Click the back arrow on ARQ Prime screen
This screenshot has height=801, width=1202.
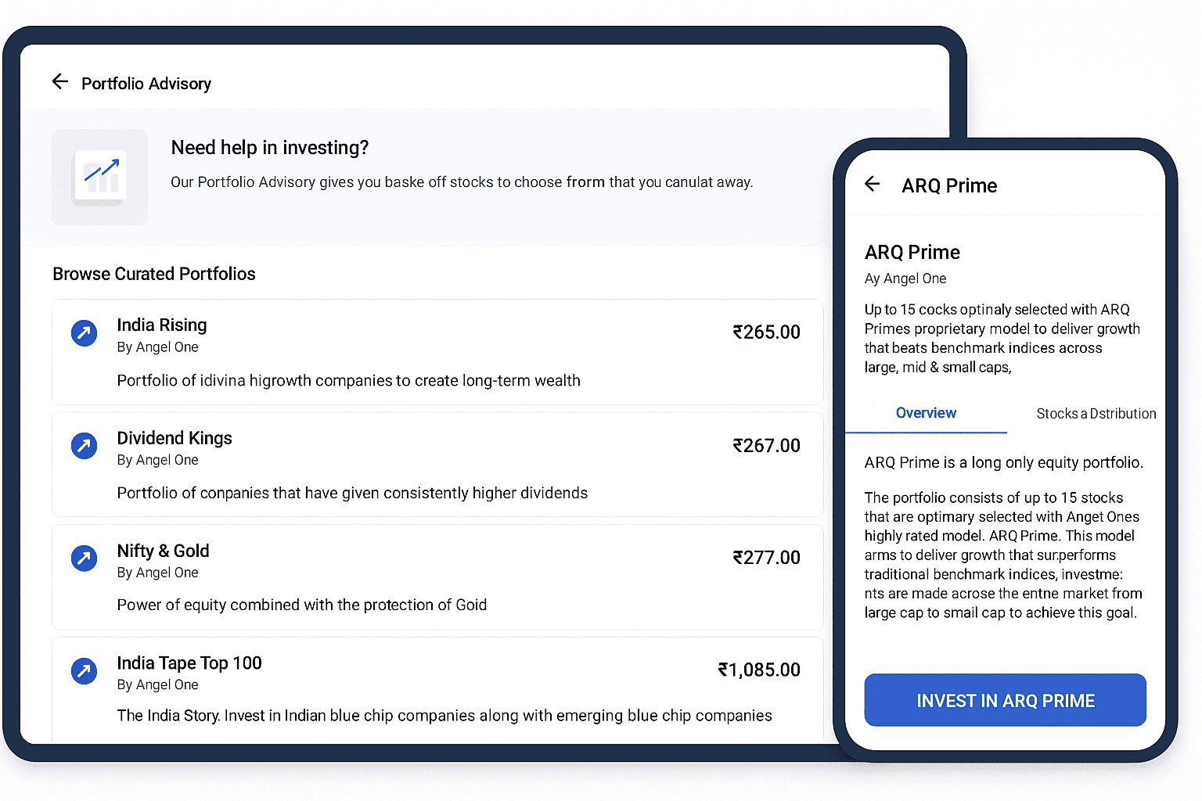[873, 185]
